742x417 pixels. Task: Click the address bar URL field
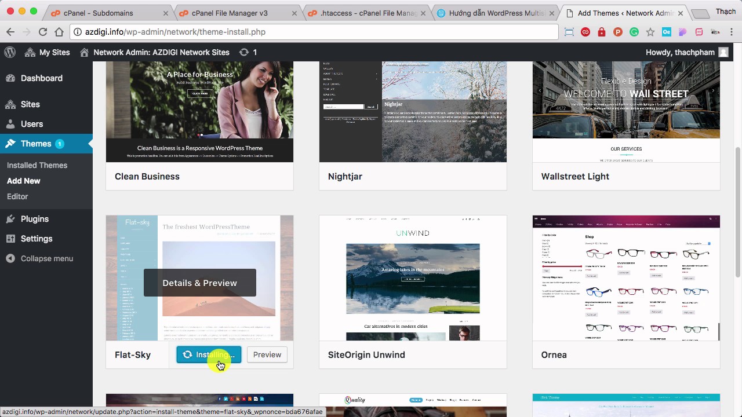pos(314,32)
